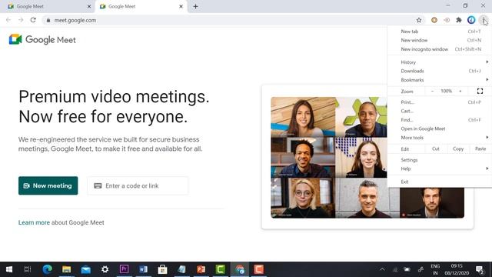The image size is (492, 277).
Task: Click the ENG language indicator
Action: tap(435, 266)
